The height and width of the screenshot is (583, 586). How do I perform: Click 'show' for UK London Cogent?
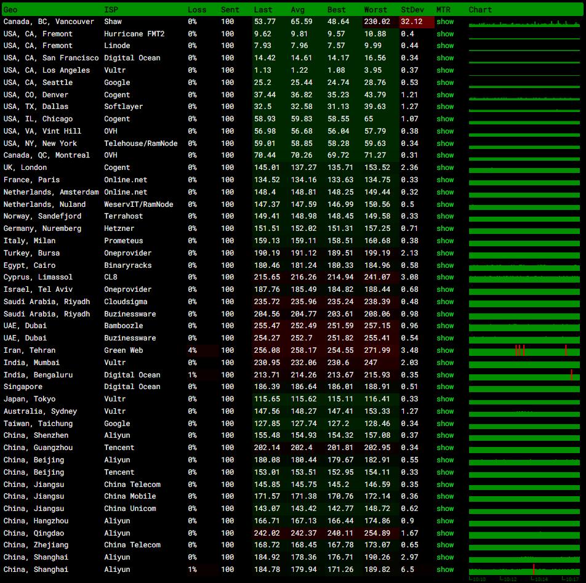click(445, 167)
